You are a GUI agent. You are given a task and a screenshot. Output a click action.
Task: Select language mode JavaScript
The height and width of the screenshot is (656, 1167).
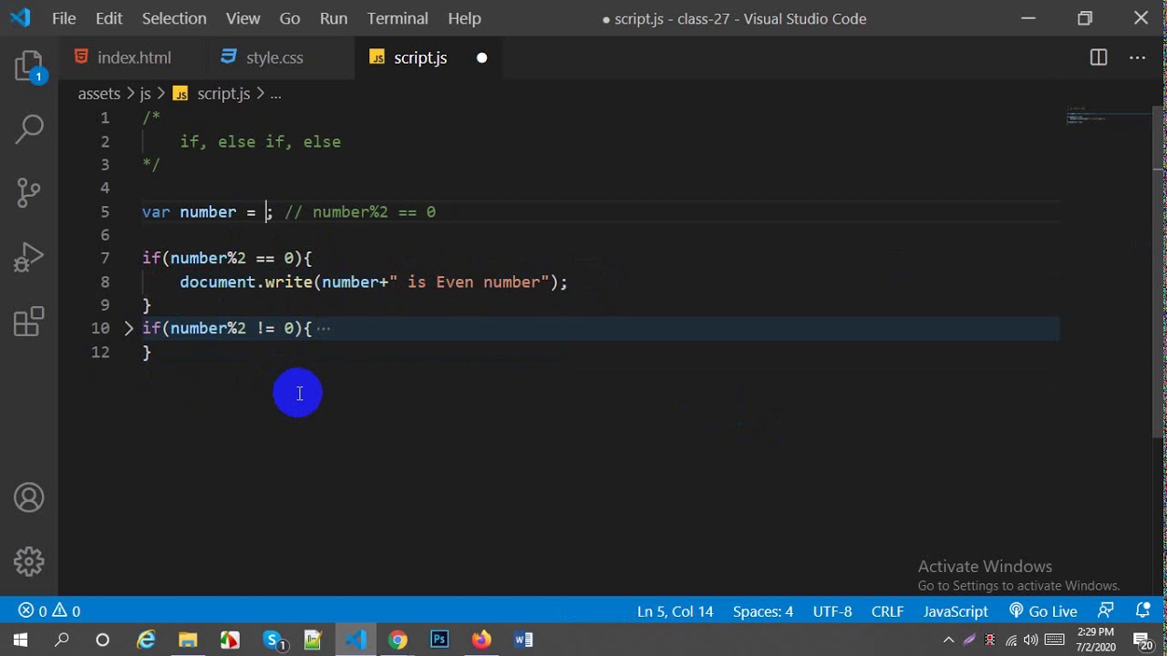click(955, 611)
